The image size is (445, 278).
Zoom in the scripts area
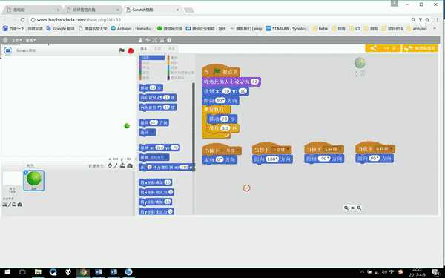click(359, 208)
